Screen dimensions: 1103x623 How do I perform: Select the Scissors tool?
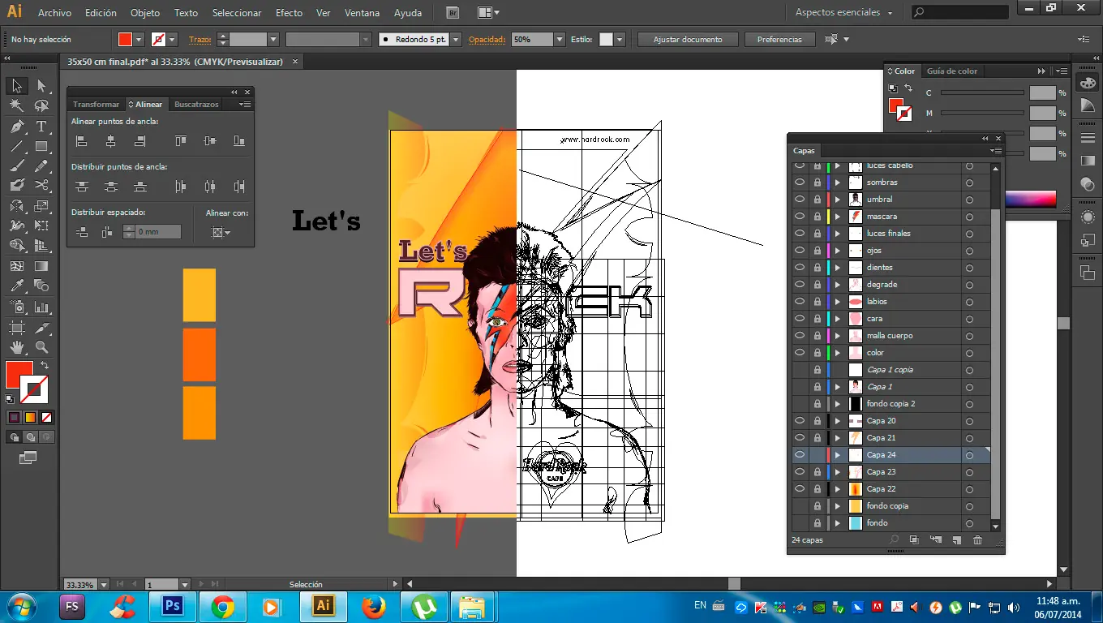point(41,185)
